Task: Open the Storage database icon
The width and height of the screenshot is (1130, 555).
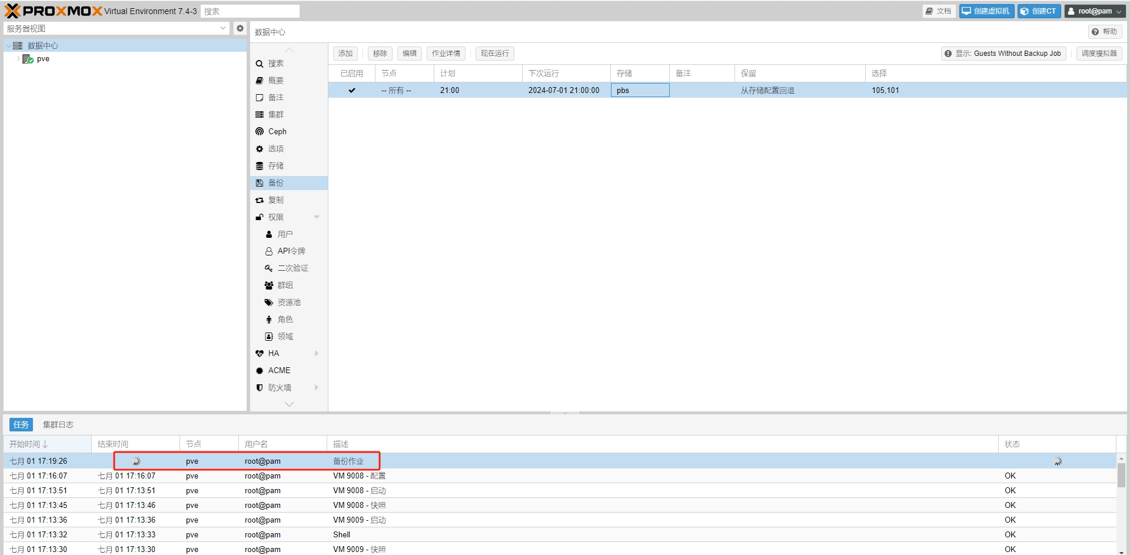Action: (260, 166)
